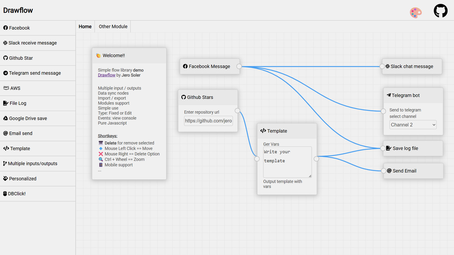Image resolution: width=454 pixels, height=255 pixels.
Task: Click the Facebook Message output connector
Action: [239, 67]
